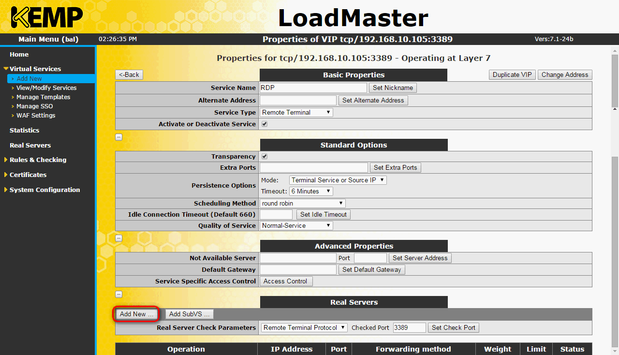Open the Persistence Timeout dropdown

click(311, 192)
